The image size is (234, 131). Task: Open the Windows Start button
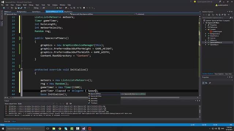(3, 128)
